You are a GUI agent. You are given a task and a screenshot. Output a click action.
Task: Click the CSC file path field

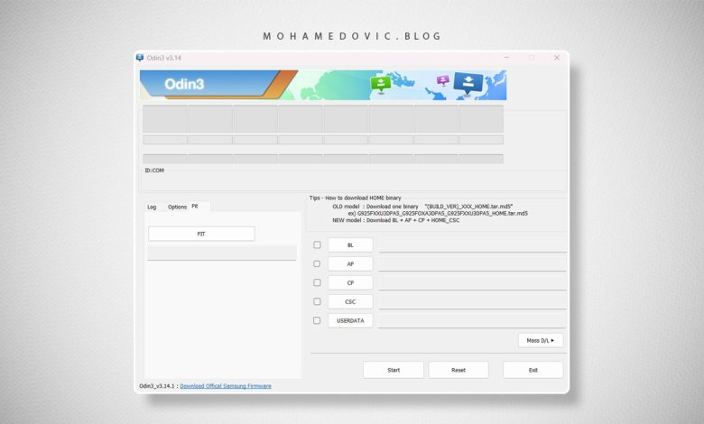point(472,302)
